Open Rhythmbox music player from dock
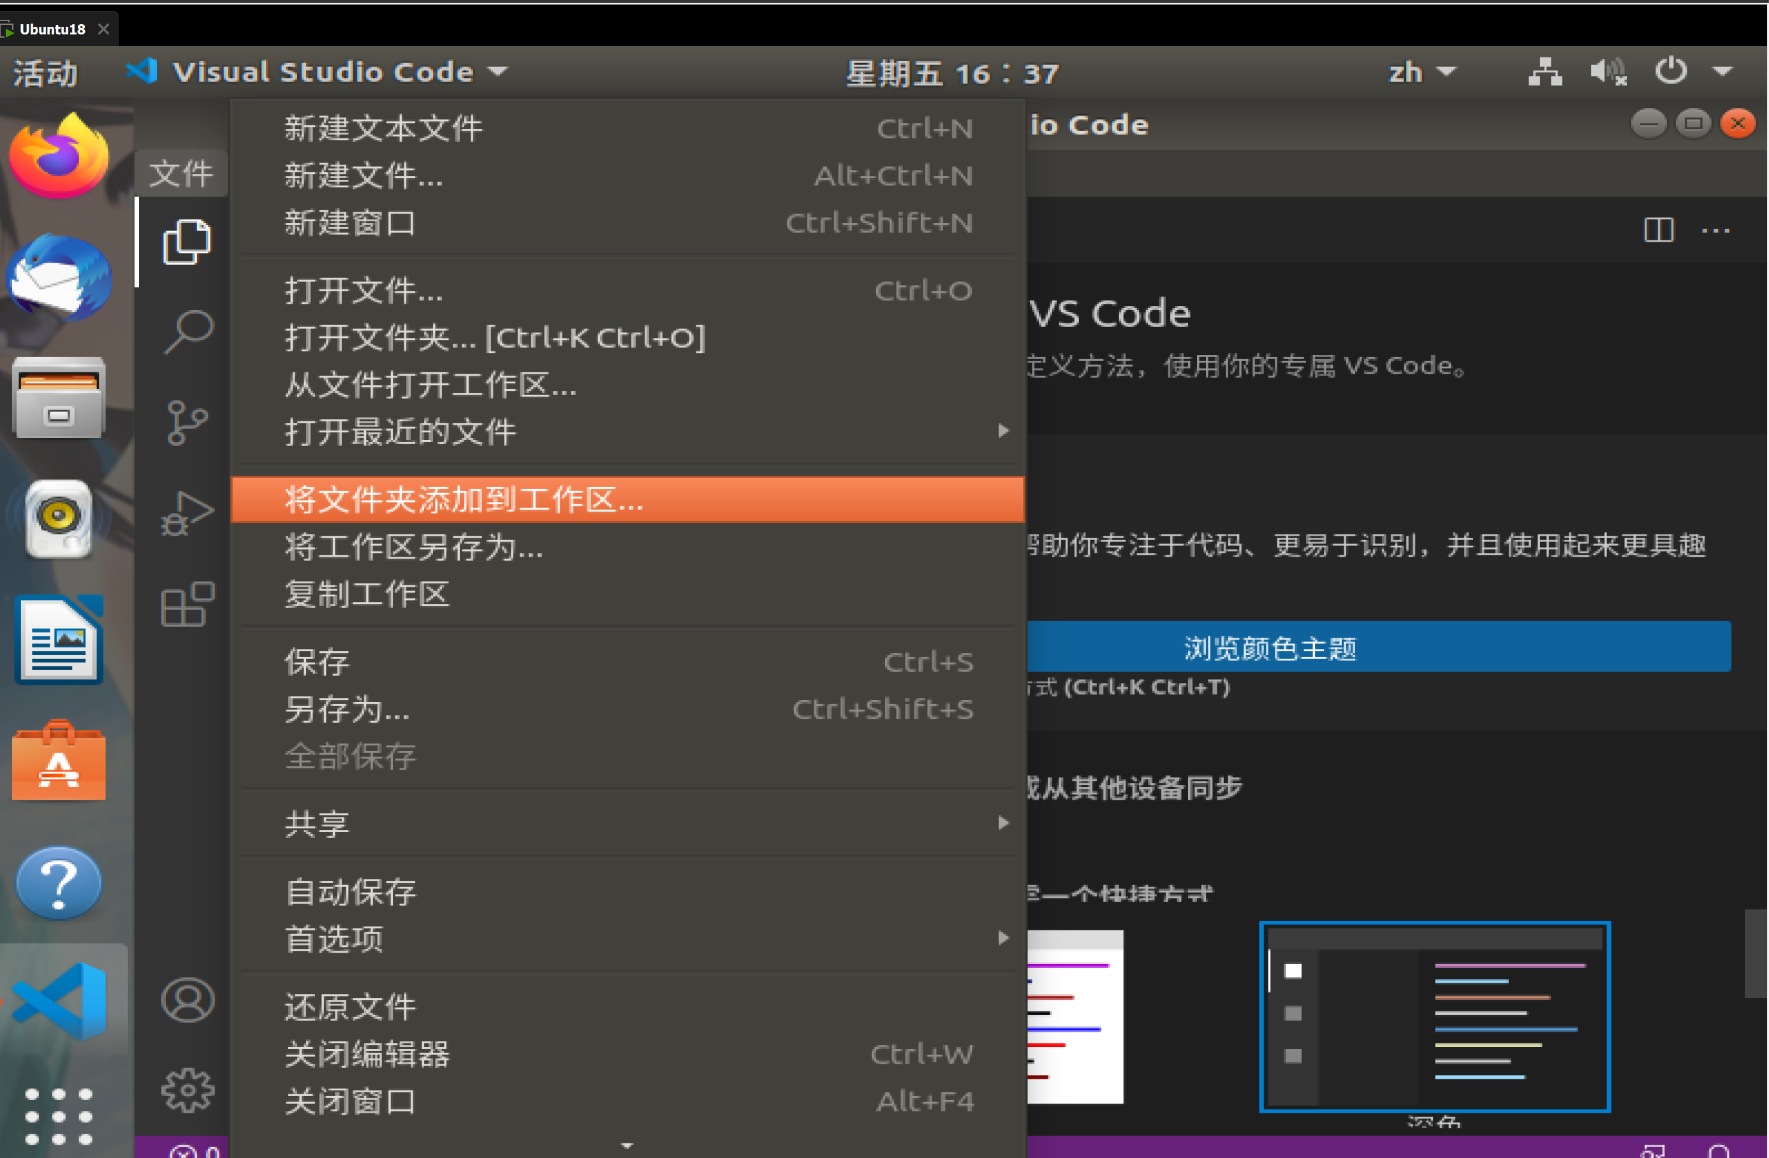The height and width of the screenshot is (1158, 1769). tap(59, 518)
